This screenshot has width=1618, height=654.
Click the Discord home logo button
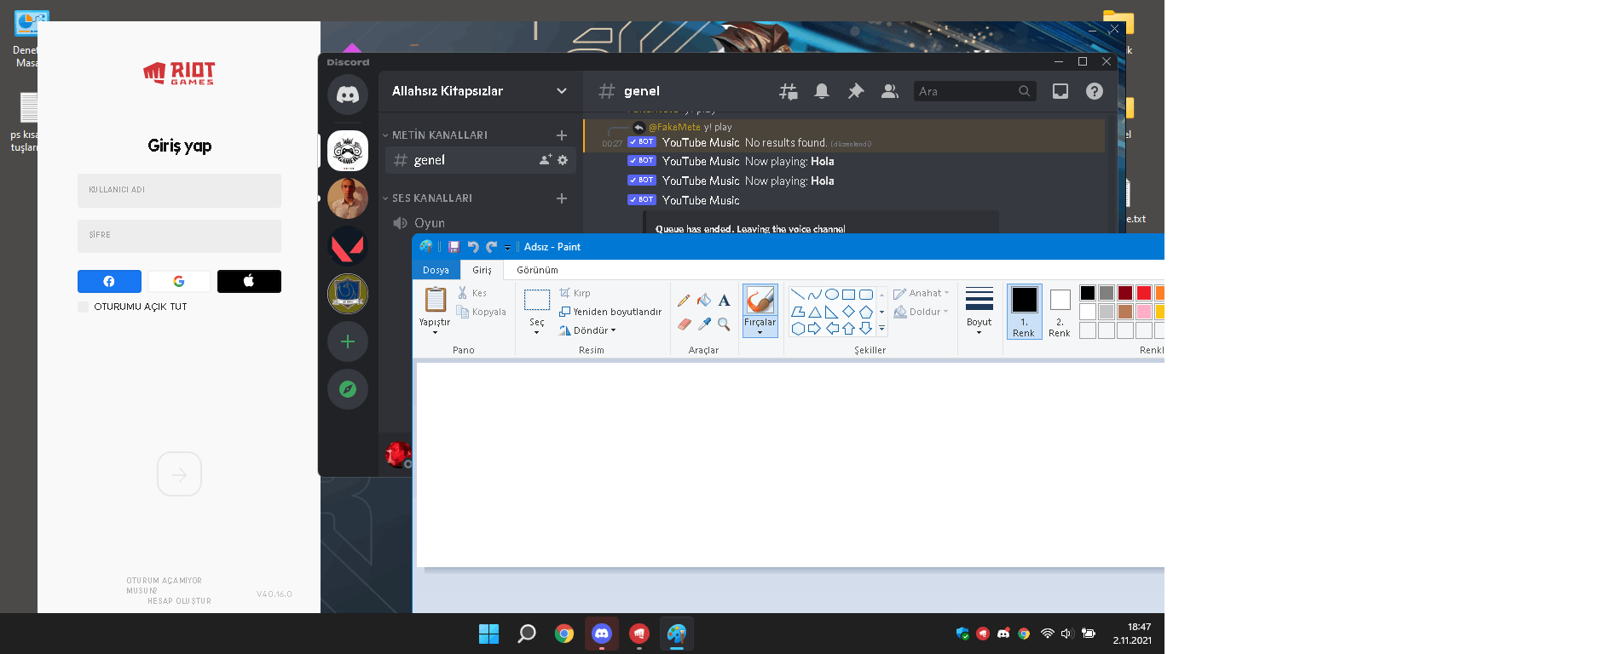click(348, 94)
